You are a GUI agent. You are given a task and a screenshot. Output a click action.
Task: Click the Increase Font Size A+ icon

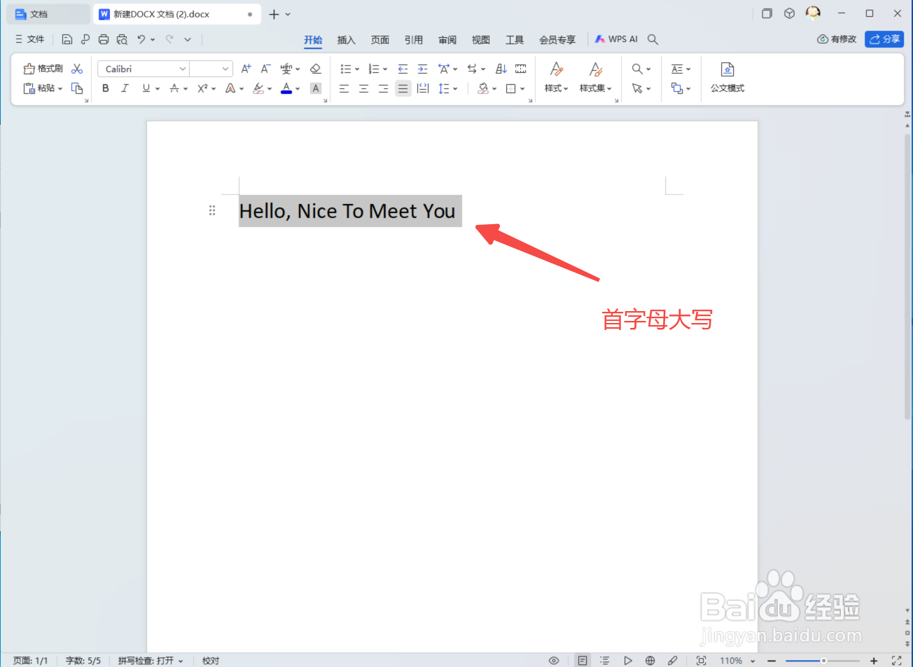point(246,69)
